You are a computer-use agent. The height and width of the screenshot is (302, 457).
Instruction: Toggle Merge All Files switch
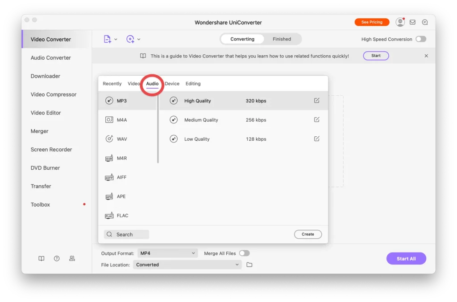click(x=244, y=253)
